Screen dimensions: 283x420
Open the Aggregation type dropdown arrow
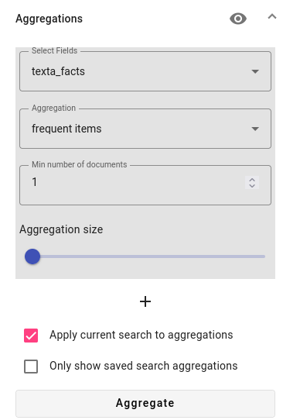pyautogui.click(x=255, y=129)
